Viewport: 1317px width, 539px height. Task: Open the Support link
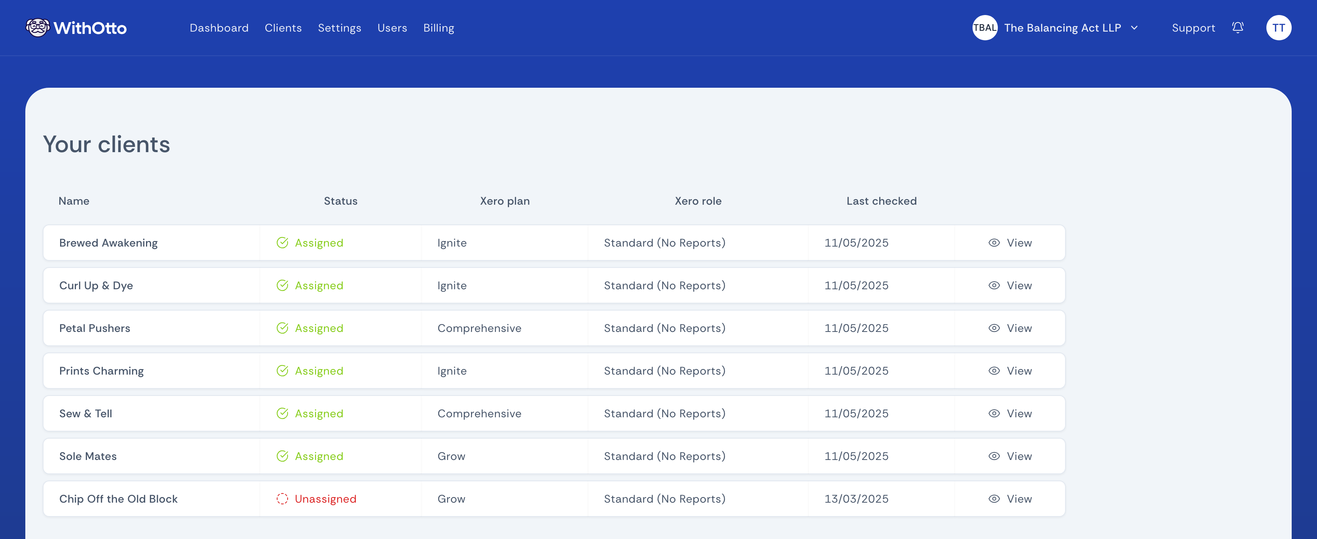point(1193,28)
